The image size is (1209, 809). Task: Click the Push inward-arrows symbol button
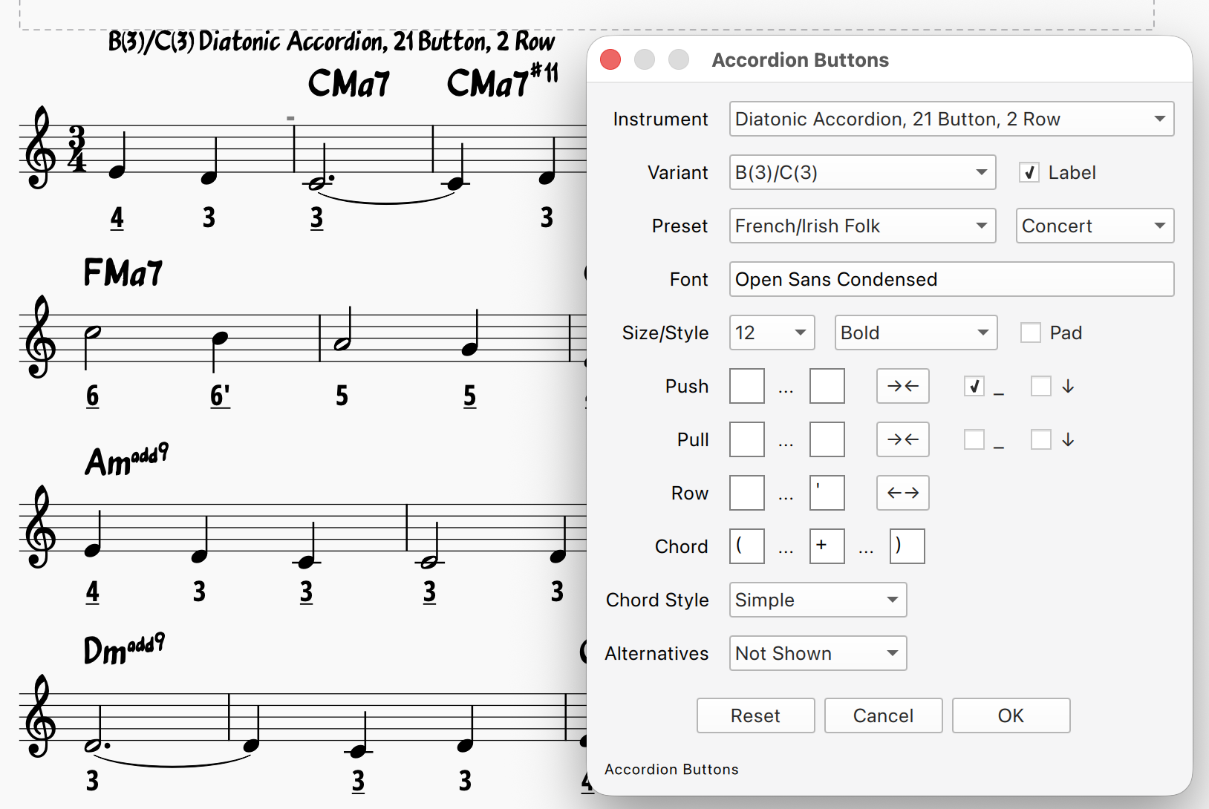(902, 386)
